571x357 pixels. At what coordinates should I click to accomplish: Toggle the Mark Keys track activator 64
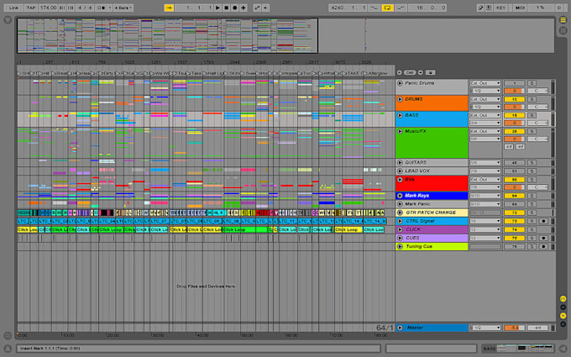[x=514, y=196]
